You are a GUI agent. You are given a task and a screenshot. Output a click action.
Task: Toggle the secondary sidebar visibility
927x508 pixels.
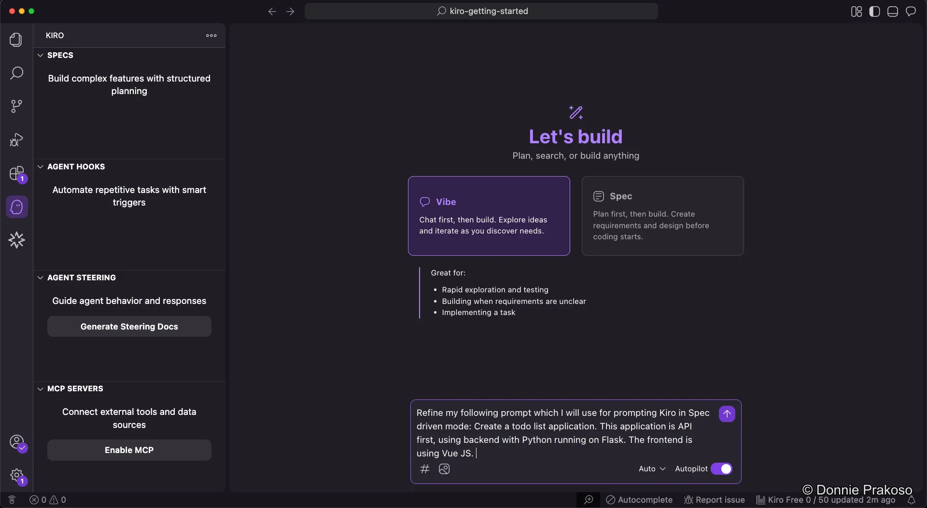click(x=874, y=11)
